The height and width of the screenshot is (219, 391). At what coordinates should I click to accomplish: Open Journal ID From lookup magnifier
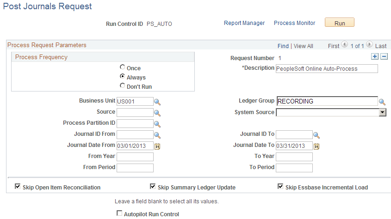coord(157,135)
